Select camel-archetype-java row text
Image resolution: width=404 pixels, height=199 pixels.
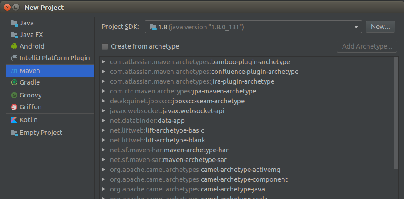pyautogui.click(x=188, y=190)
